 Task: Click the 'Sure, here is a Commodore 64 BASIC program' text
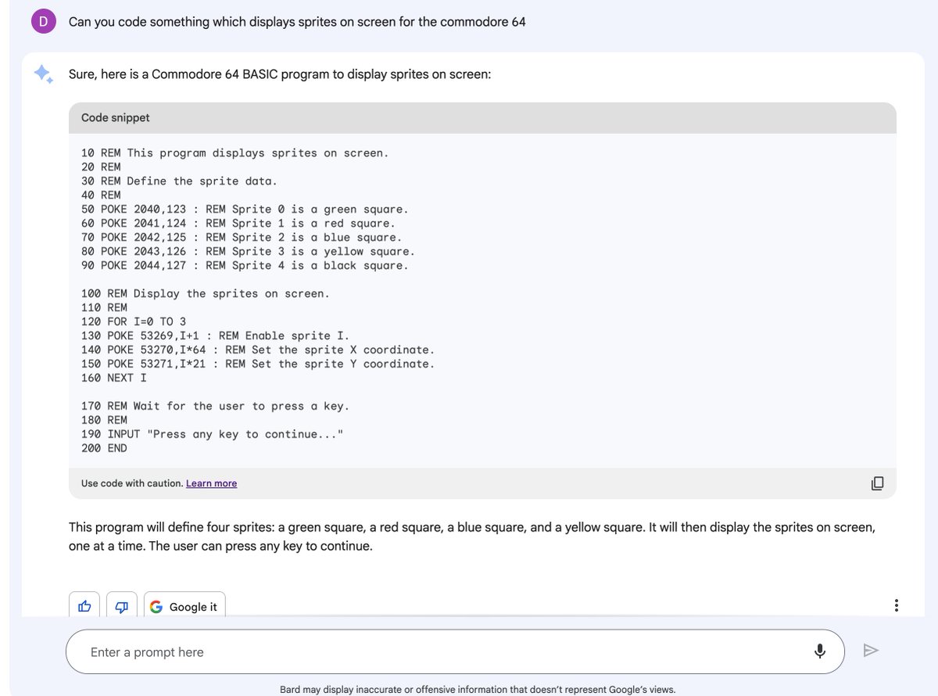point(280,75)
